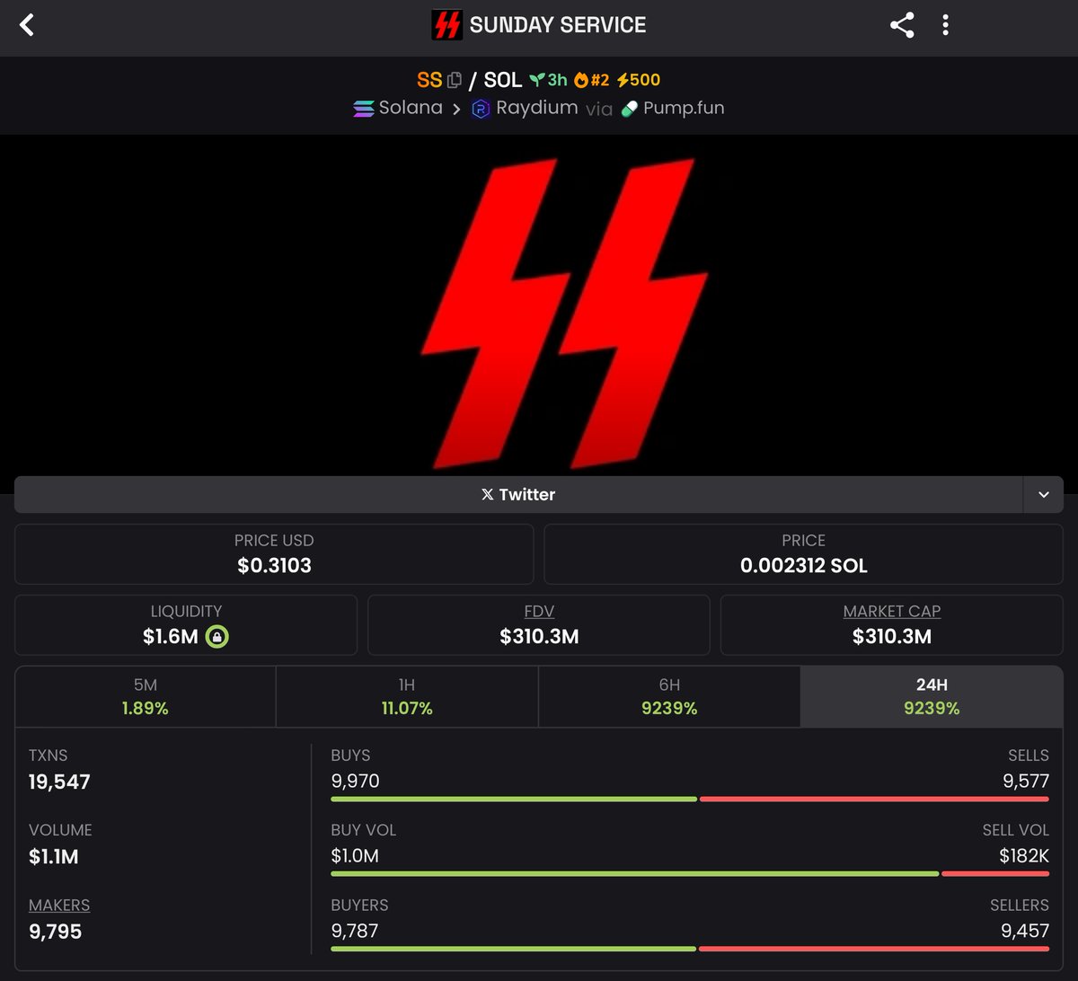Open the large token banner image
This screenshot has width=1078, height=981.
point(539,305)
